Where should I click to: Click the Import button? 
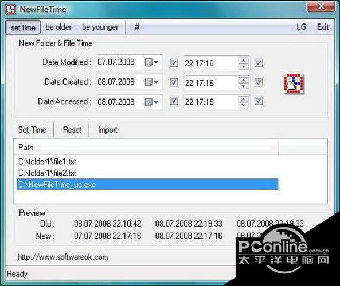coord(107,130)
